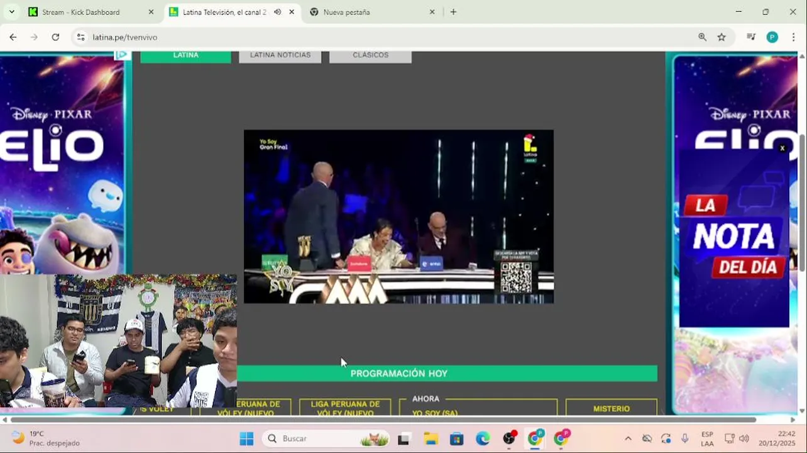Click the vertical page scrollbar thumb

[x=802, y=203]
